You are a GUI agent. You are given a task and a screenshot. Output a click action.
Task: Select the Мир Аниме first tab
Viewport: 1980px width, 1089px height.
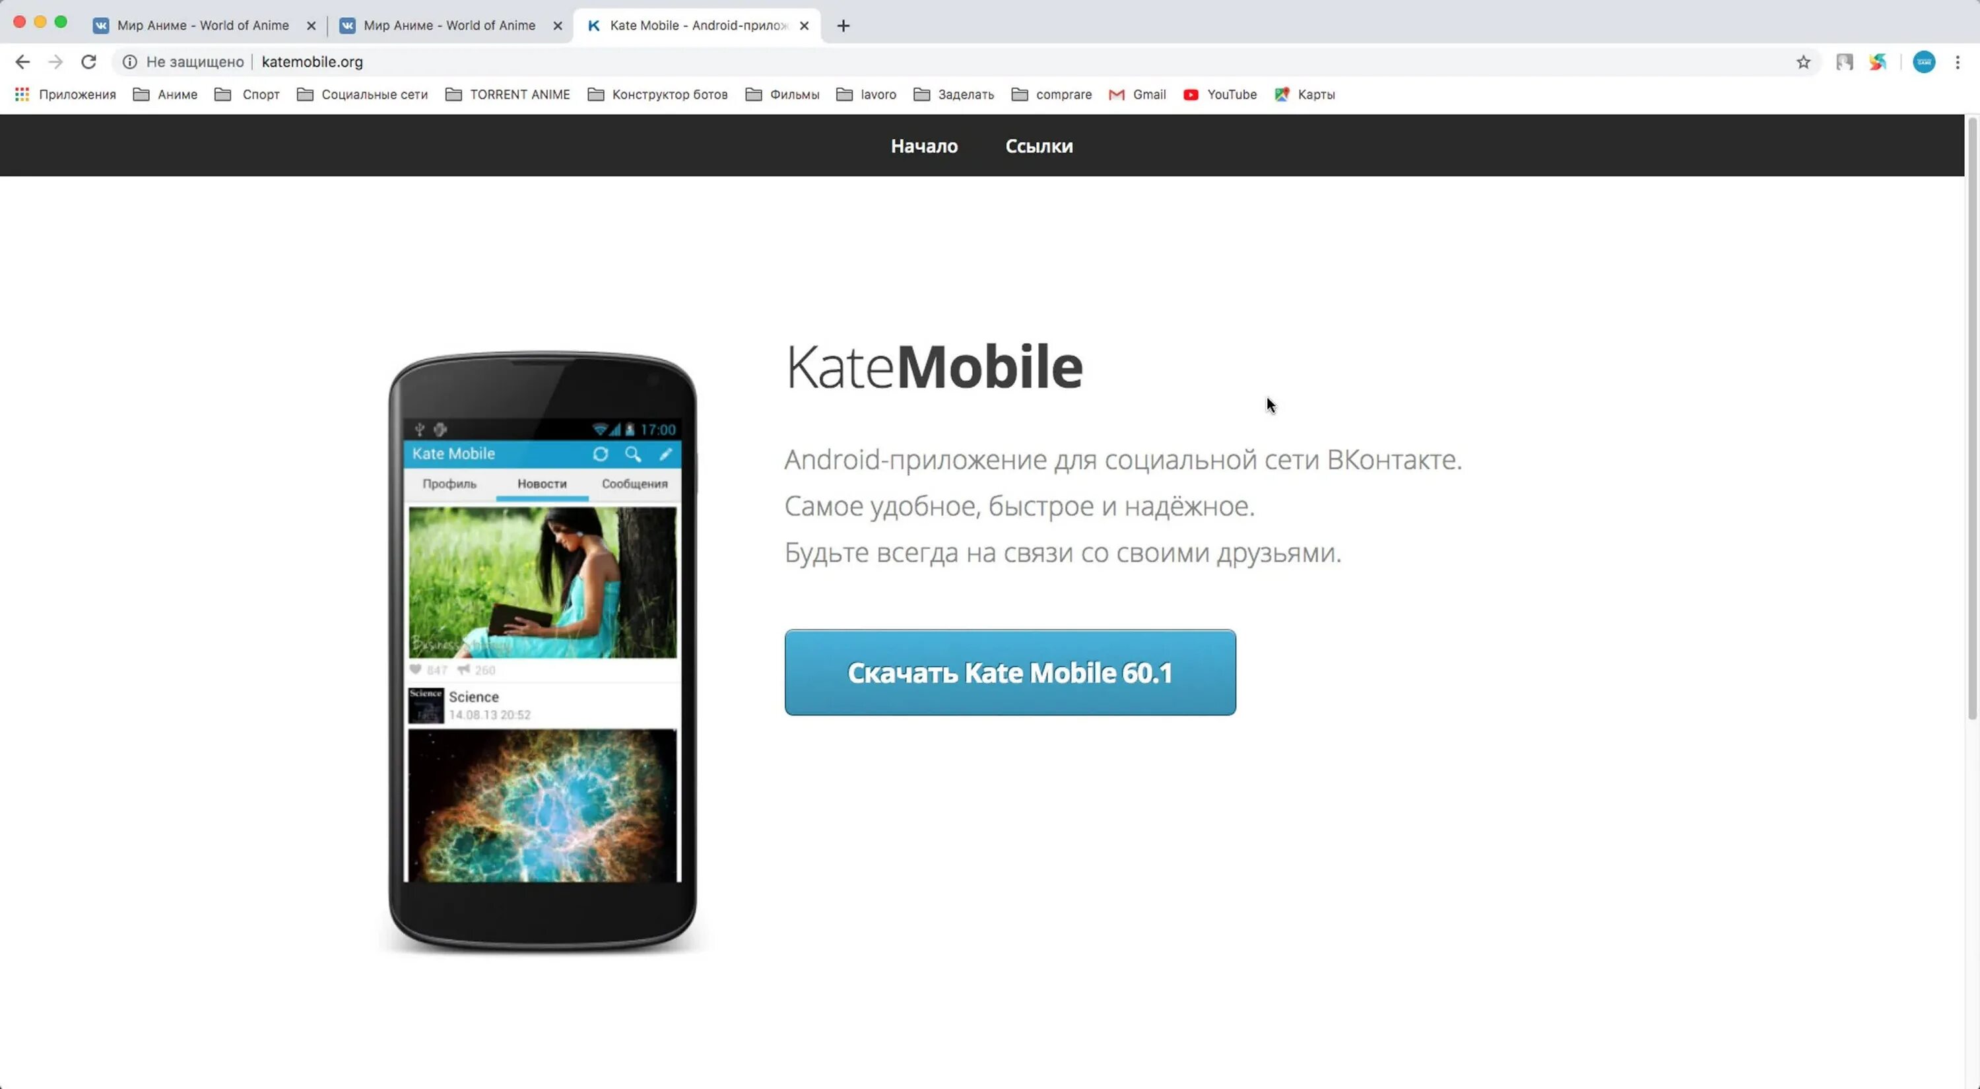click(x=204, y=24)
